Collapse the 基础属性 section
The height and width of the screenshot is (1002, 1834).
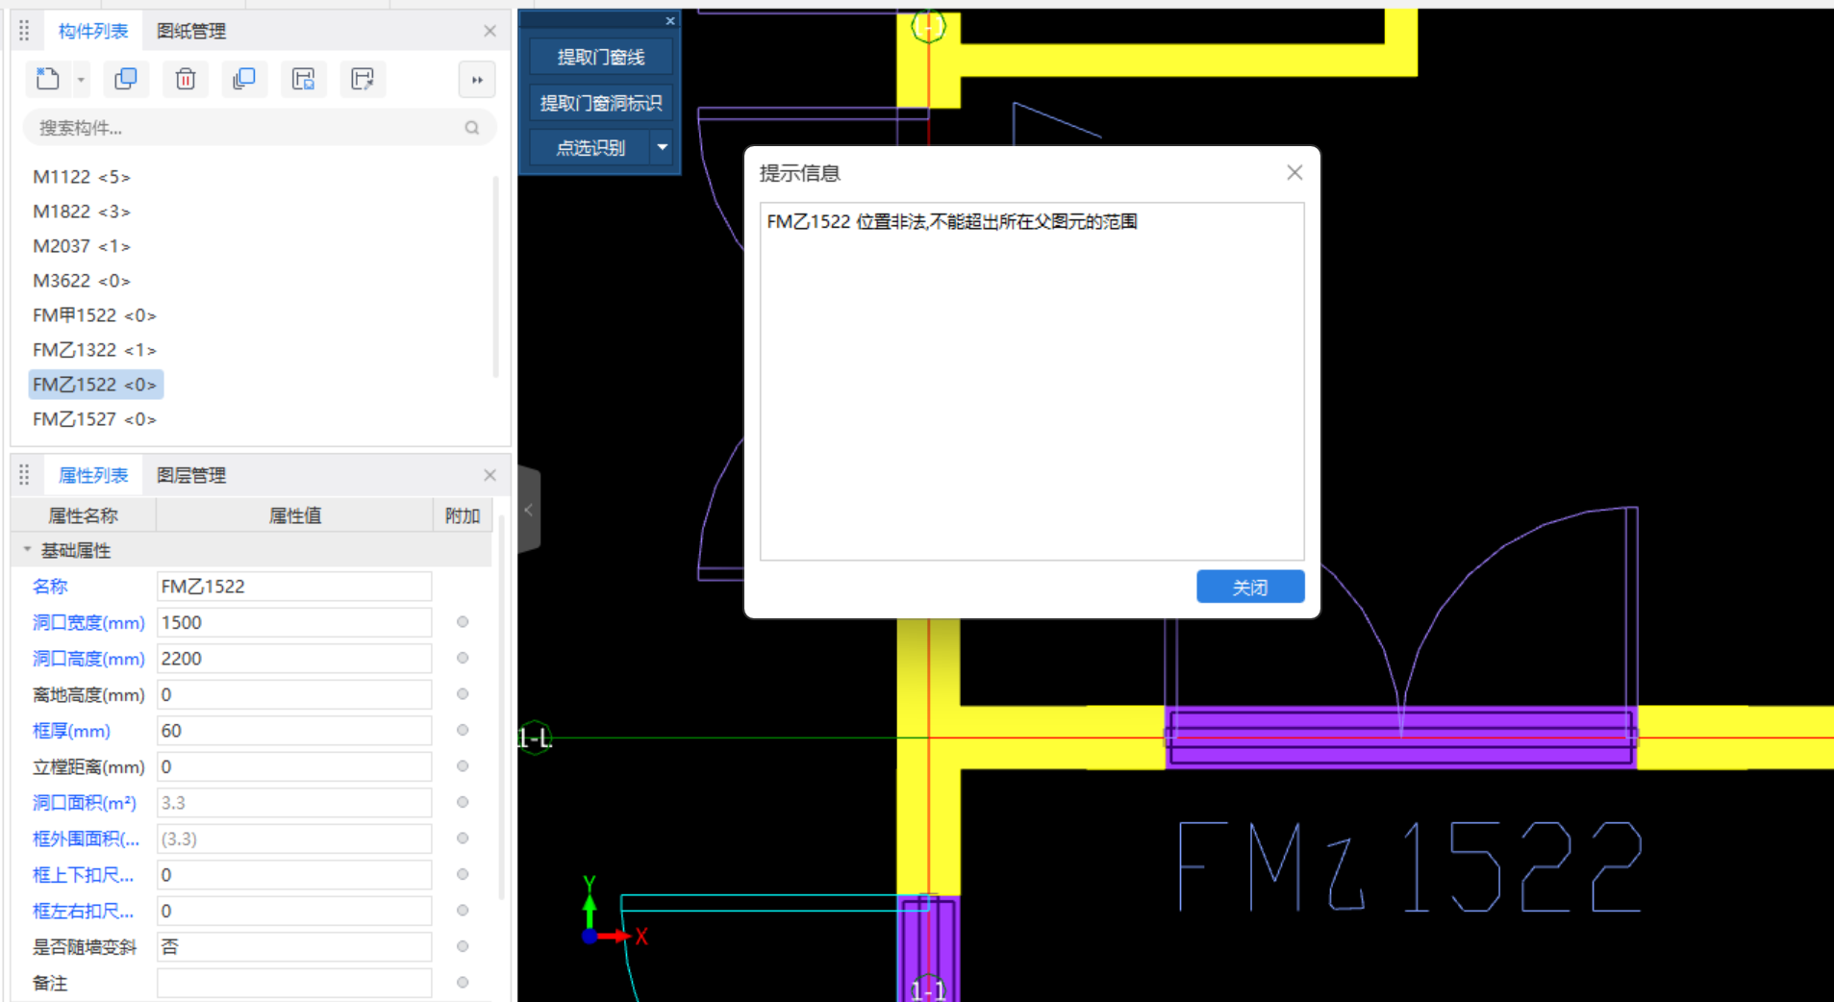27,550
